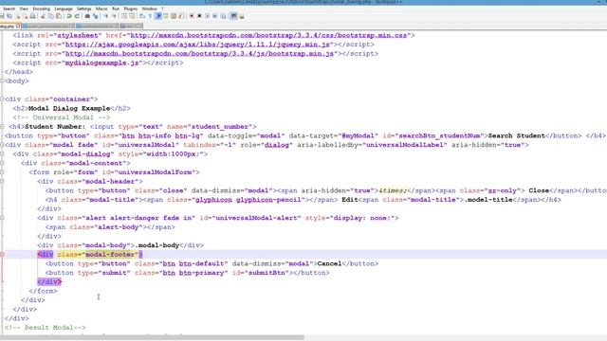Image resolution: width=607 pixels, height=341 pixels.
Task: Click the Save file toolbar icon
Action: (2, 16)
